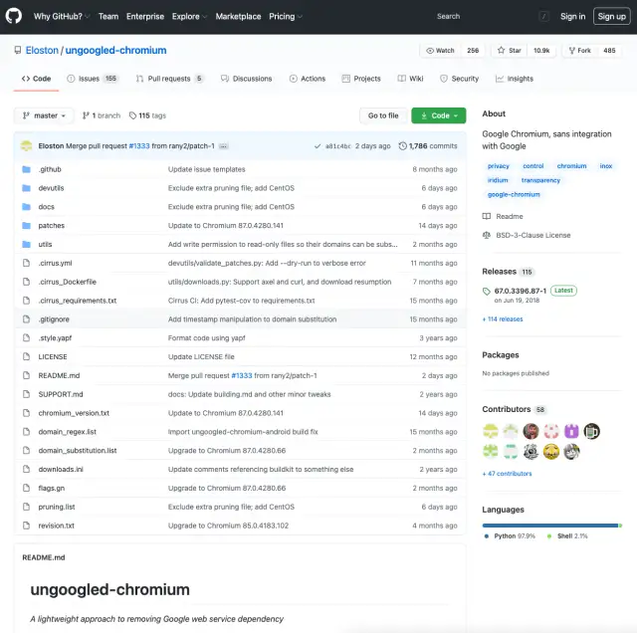
Task: Open the green Code download dropdown
Action: coord(438,115)
